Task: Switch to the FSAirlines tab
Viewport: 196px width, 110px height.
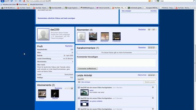Action: click(167, 8)
